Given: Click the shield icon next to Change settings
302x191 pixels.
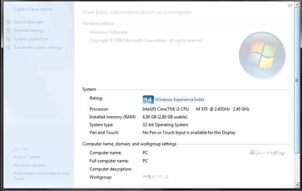Looking at the screenshot, I should point(252,152).
